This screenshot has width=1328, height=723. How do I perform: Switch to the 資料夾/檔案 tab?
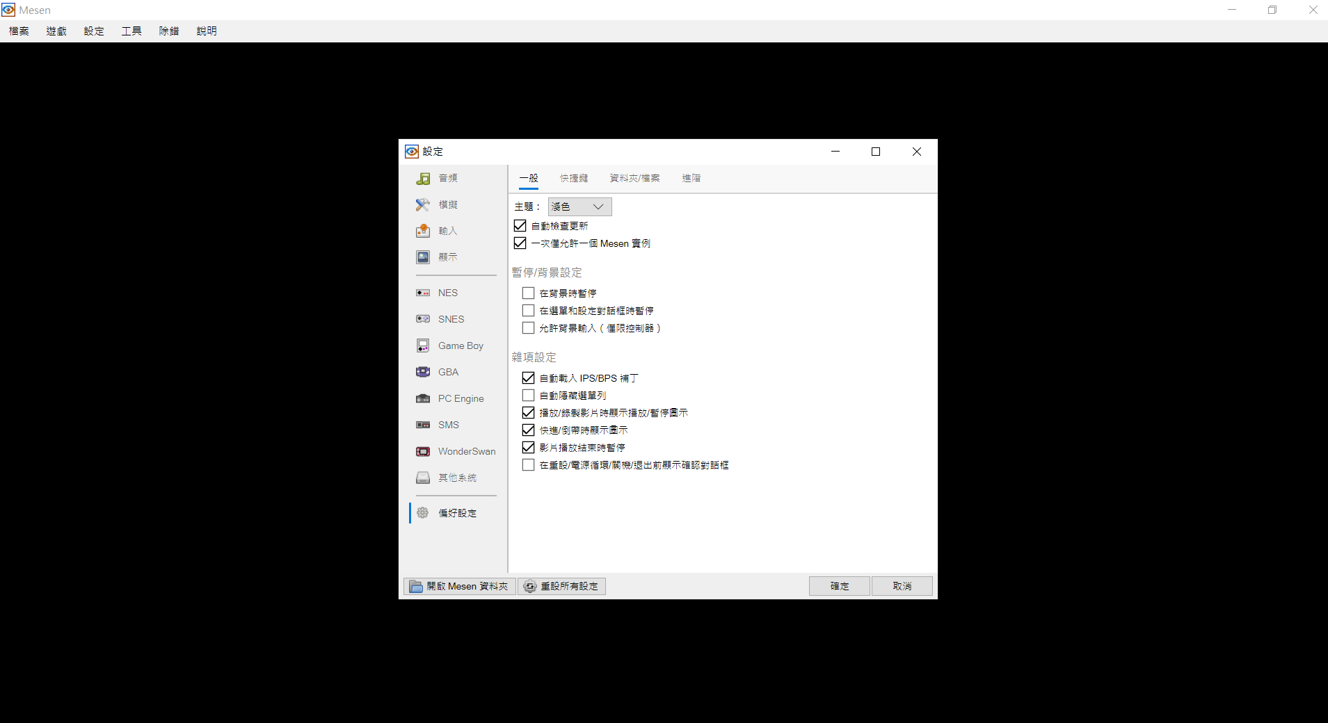pos(635,178)
